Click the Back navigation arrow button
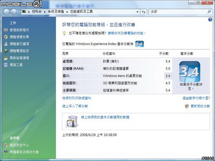This screenshot has height=161, width=215. click(6, 12)
